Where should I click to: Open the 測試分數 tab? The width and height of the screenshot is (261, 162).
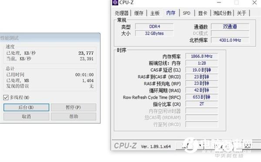[222, 13]
